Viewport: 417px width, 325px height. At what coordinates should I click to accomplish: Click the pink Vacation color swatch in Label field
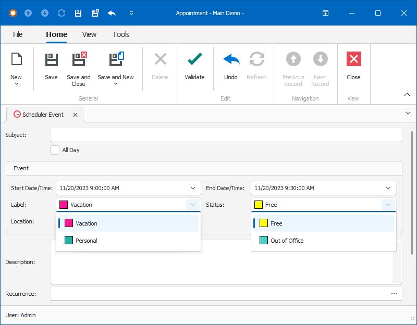64,205
